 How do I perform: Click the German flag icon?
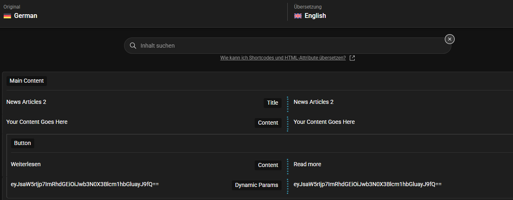7,16
